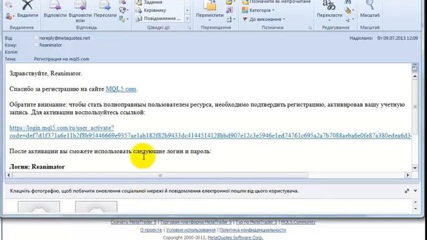This screenshot has height=240, width=427.
Task: Click the horizontal scrollbar thumb
Action: (x=160, y=175)
